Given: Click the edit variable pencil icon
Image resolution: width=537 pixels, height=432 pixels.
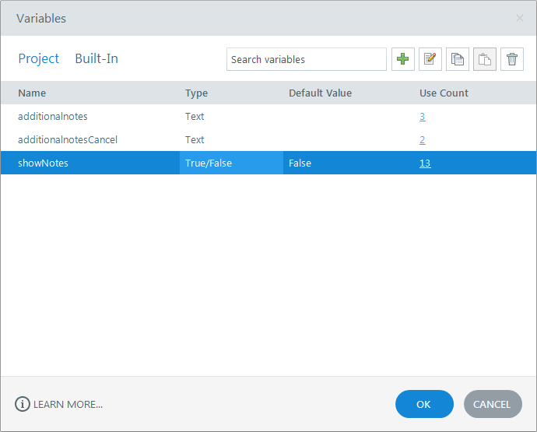Looking at the screenshot, I should click(430, 59).
